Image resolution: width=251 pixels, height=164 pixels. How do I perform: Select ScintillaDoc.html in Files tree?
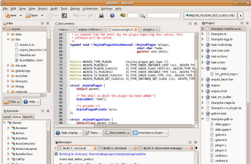(x=31, y=60)
